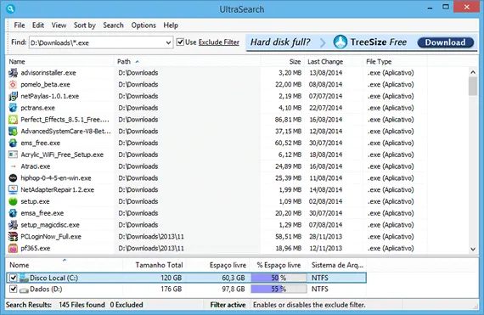The width and height of the screenshot is (484, 315).
Task: Sort results by File Type column header
Action: click(396, 62)
